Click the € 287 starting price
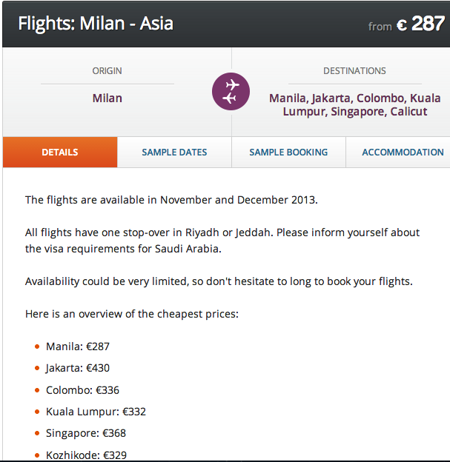The width and height of the screenshot is (450, 462). (420, 24)
